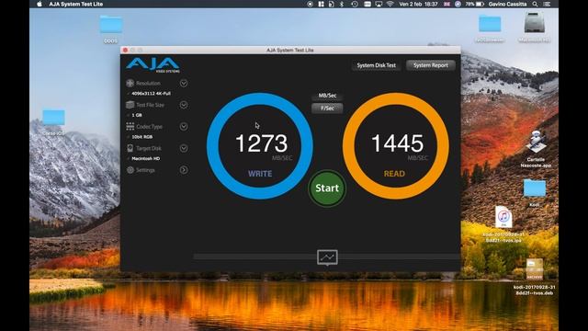Open Time Machine icon in menu bar
Viewport: 588px width, 331px height.
click(355, 4)
